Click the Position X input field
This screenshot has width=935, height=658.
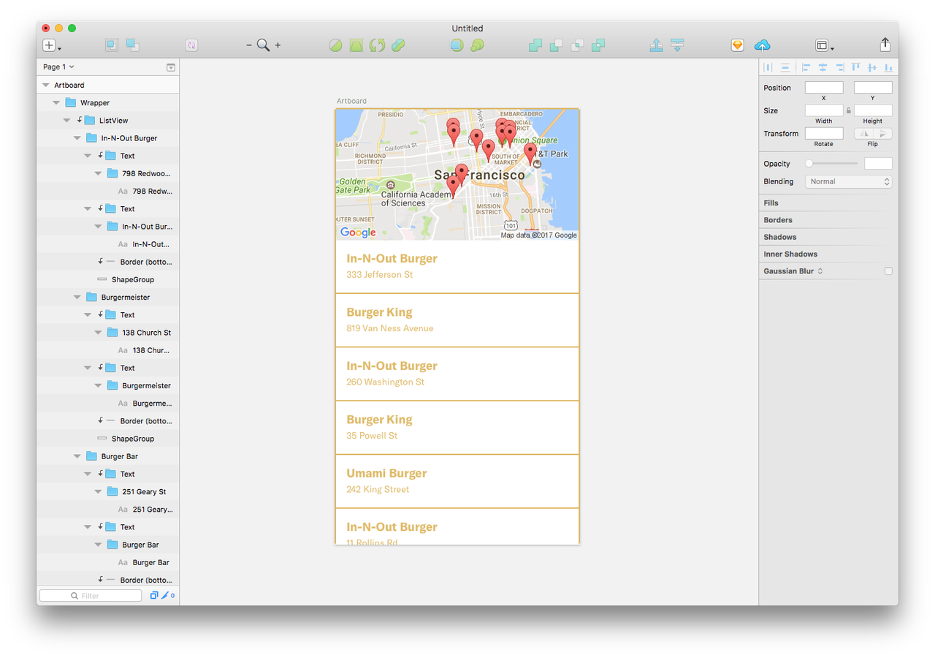point(824,88)
